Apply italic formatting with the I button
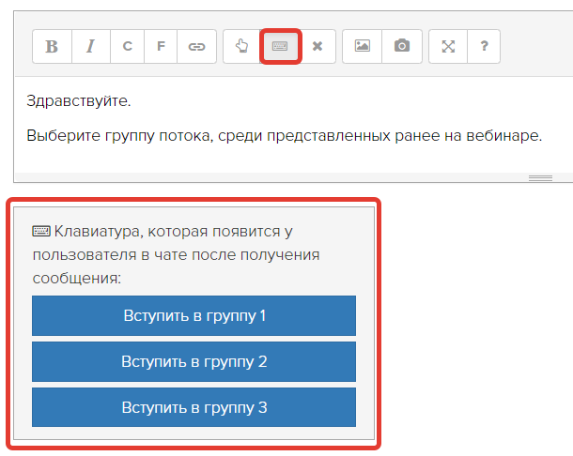This screenshot has width=573, height=456. click(90, 46)
